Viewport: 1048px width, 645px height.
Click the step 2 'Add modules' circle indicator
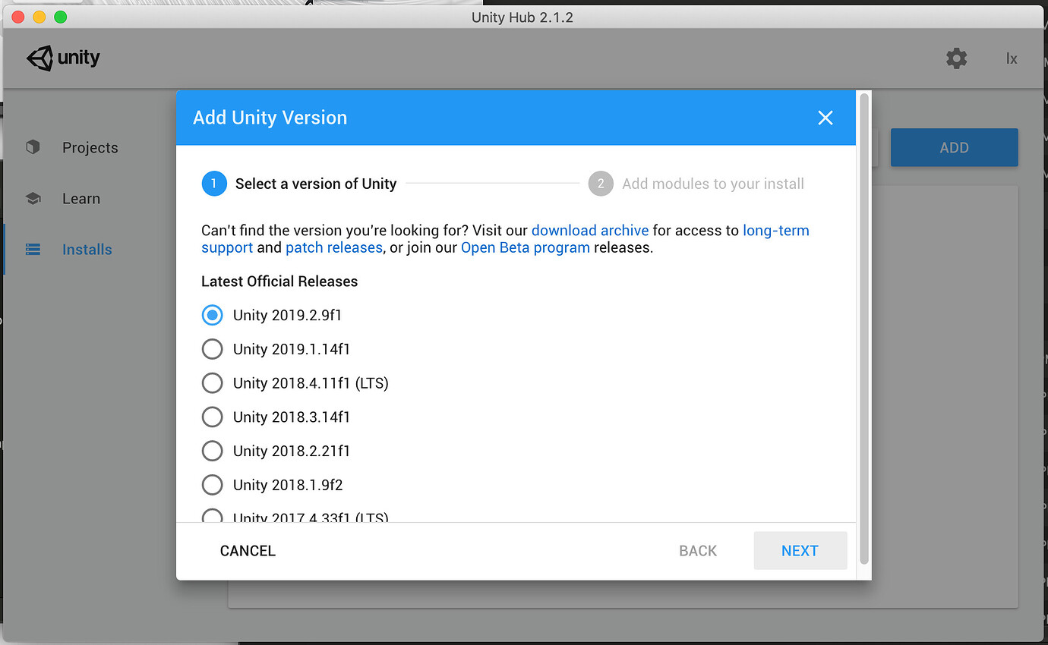pos(600,183)
